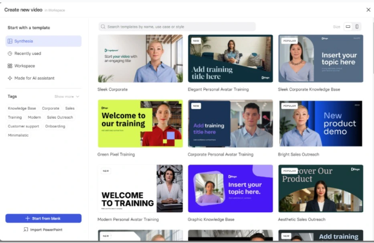Open Graphic Knowledge Base thumbnail
The height and width of the screenshot is (243, 374).
[230, 188]
